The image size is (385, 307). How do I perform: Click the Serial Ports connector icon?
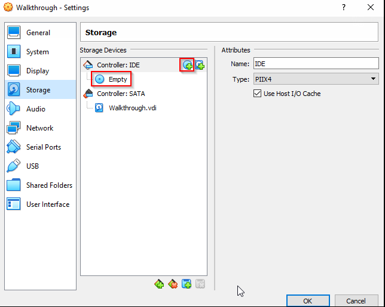pyautogui.click(x=14, y=147)
